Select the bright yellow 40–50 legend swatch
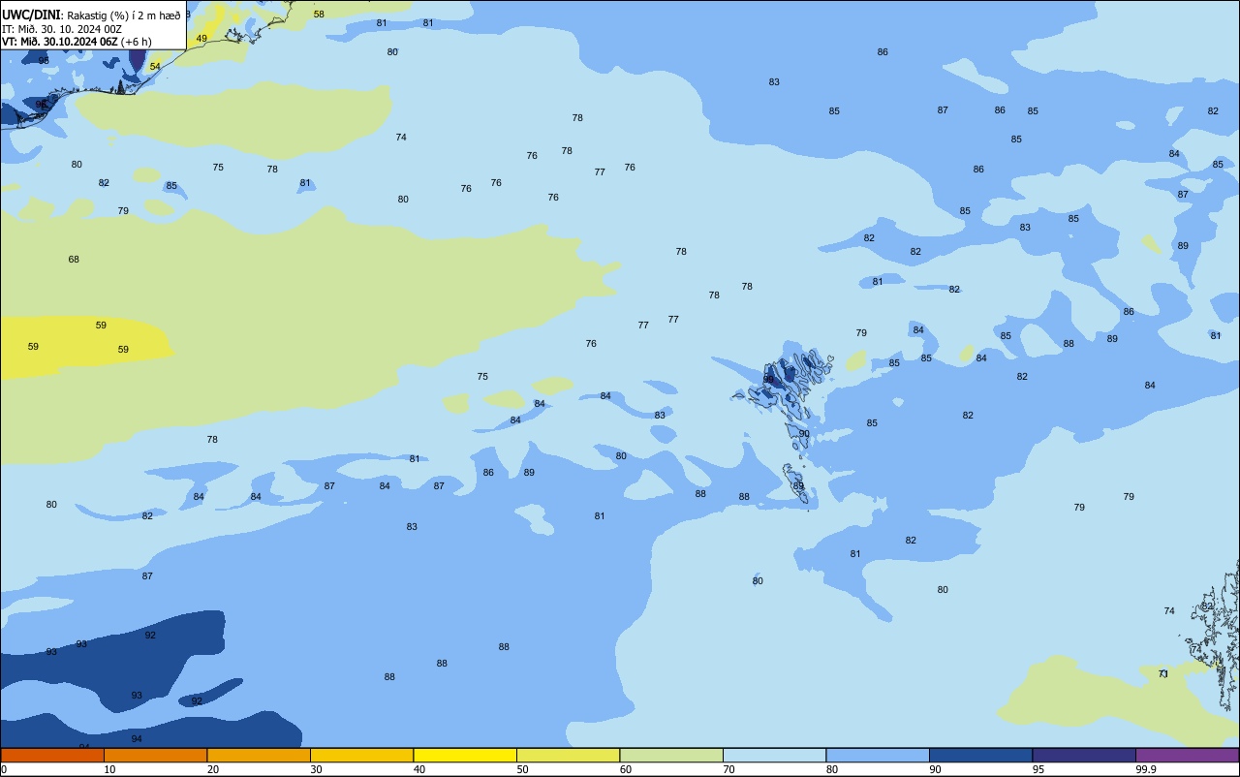The image size is (1240, 777). click(x=465, y=755)
